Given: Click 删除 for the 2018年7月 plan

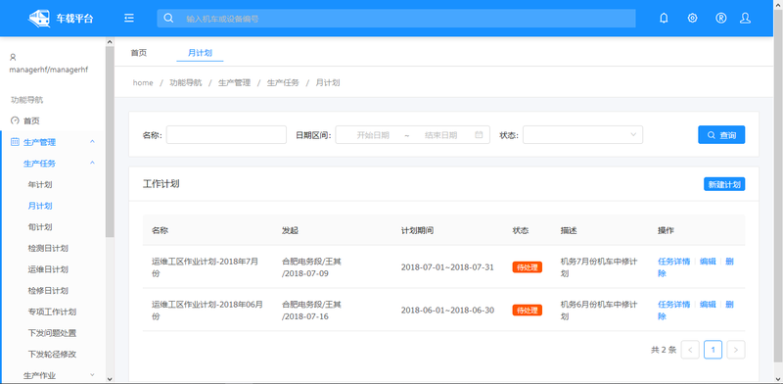Looking at the screenshot, I should [729, 262].
